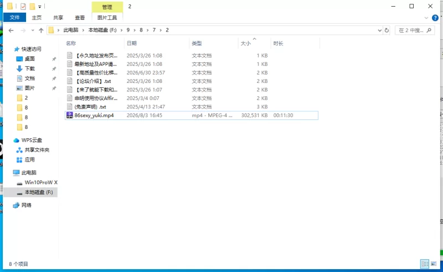Open folder 2 in the navigation pane

coord(26,98)
